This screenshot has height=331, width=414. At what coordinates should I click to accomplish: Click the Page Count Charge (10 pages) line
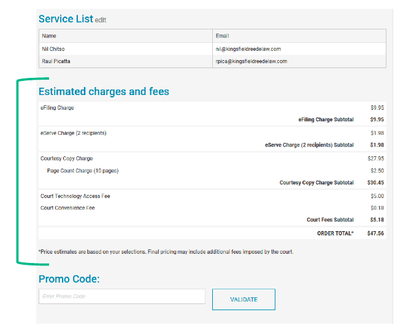(x=83, y=170)
